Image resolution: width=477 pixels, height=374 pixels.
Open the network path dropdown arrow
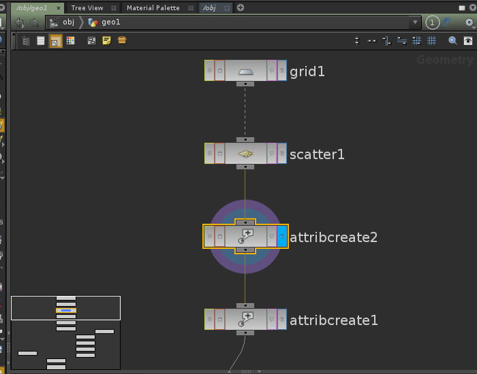416,22
